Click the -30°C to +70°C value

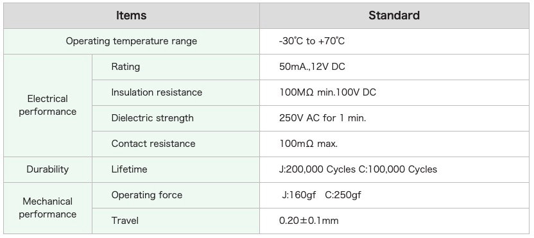(312, 41)
